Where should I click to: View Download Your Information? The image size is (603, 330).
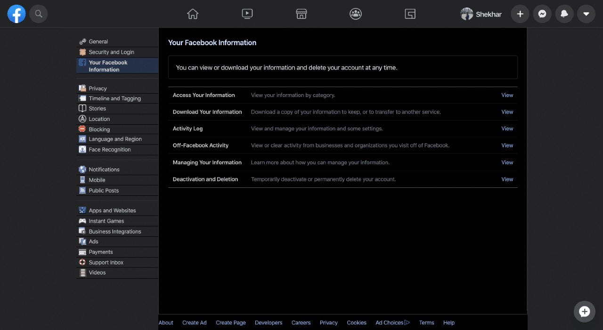[507, 112]
